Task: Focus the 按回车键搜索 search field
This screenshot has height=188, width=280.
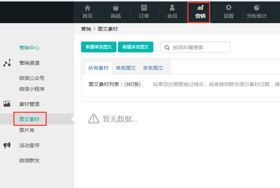Action: (199, 47)
